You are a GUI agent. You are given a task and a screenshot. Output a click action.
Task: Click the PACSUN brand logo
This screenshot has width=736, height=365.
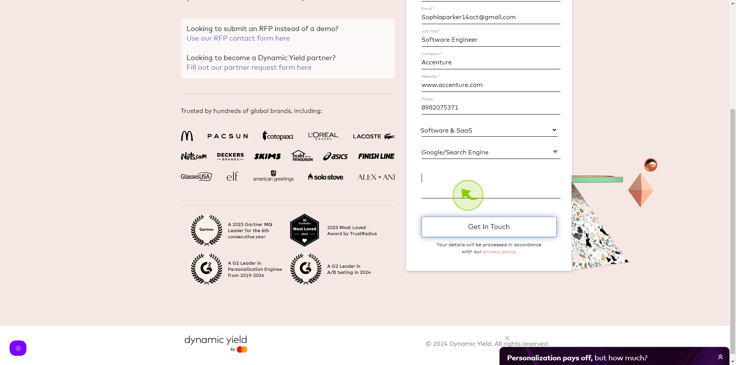pyautogui.click(x=228, y=136)
